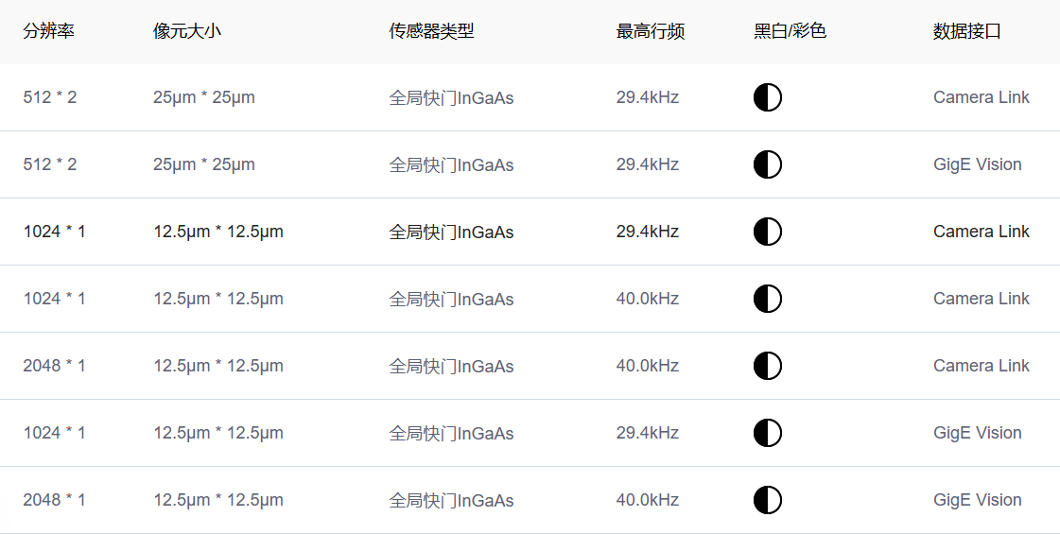The width and height of the screenshot is (1060, 534).
Task: Click the 像元大小 column header
Action: click(187, 31)
